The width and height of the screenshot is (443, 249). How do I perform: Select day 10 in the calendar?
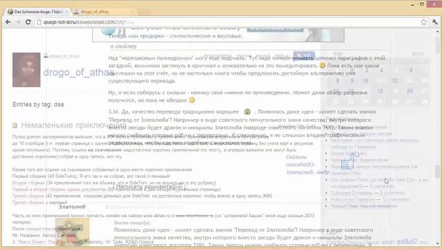coord(365,81)
